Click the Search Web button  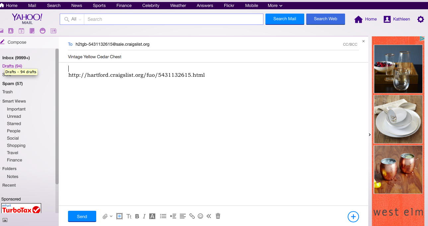click(325, 19)
